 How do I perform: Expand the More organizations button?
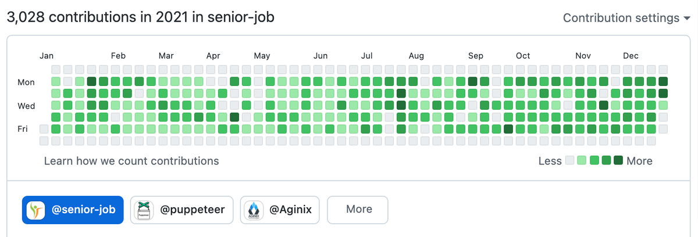359,210
